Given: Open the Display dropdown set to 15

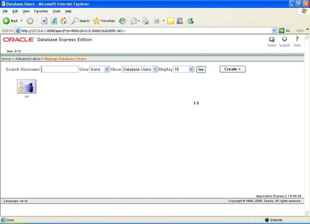Looking at the screenshot, I should click(x=184, y=69).
